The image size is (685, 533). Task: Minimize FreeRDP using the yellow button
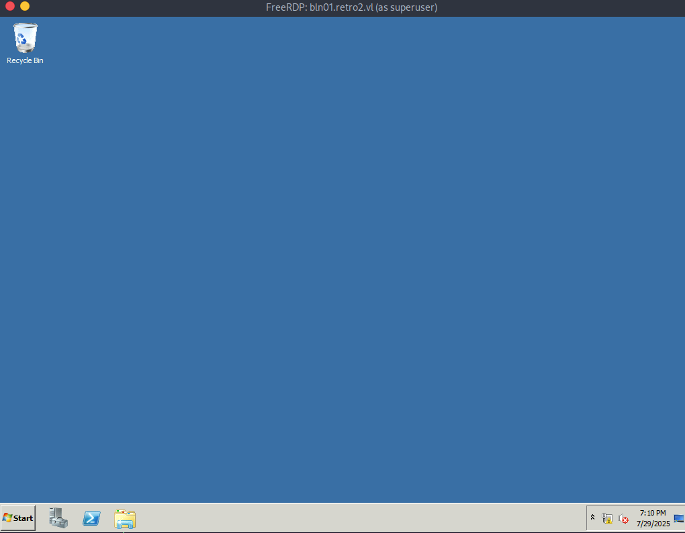coord(25,6)
